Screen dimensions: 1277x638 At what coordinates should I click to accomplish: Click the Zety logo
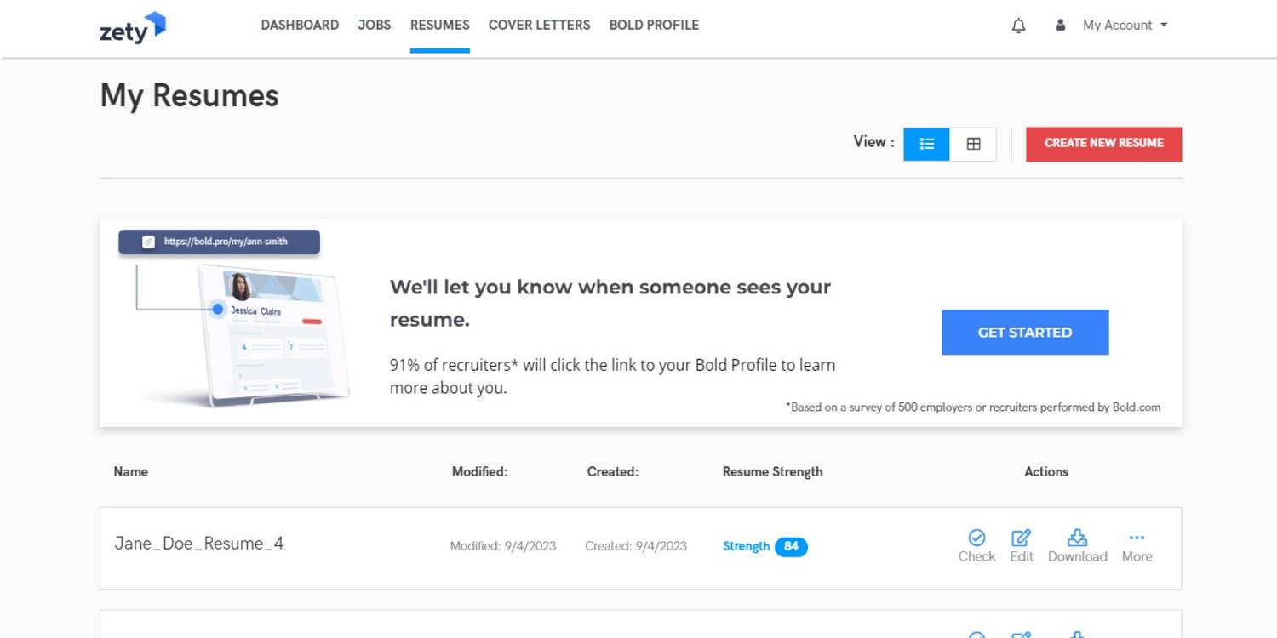[132, 28]
